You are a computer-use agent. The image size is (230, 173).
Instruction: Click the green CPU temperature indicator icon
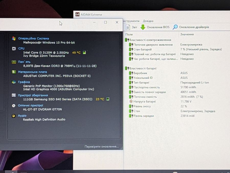[x=84, y=53]
